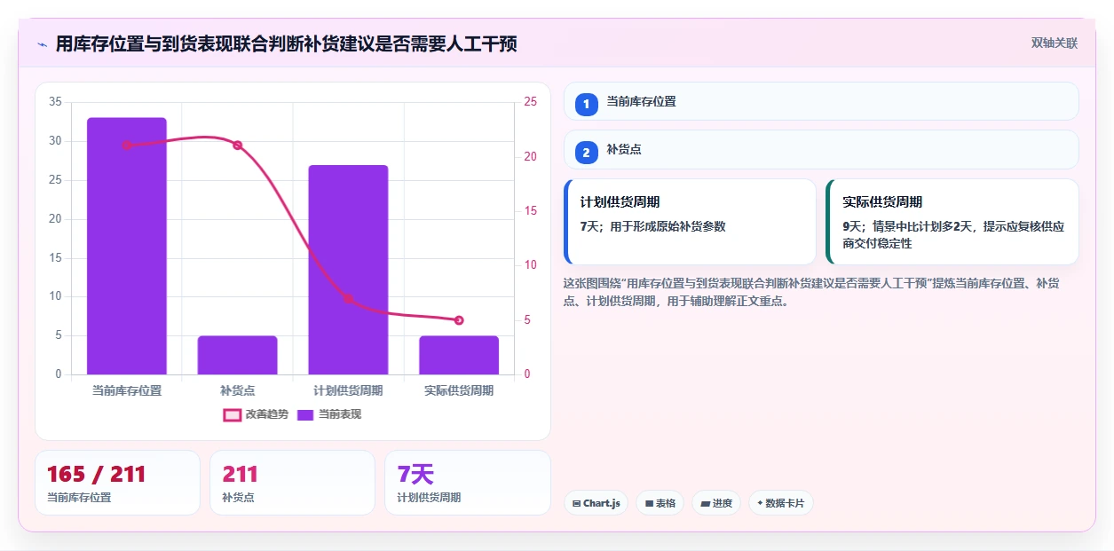Click x-axis label 实际供货周期
The width and height of the screenshot is (1114, 551).
[459, 390]
